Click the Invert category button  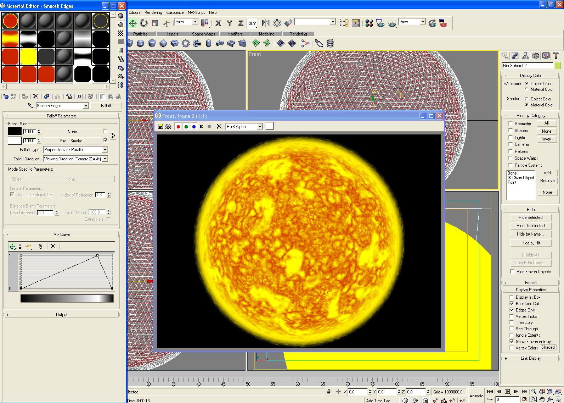(546, 139)
